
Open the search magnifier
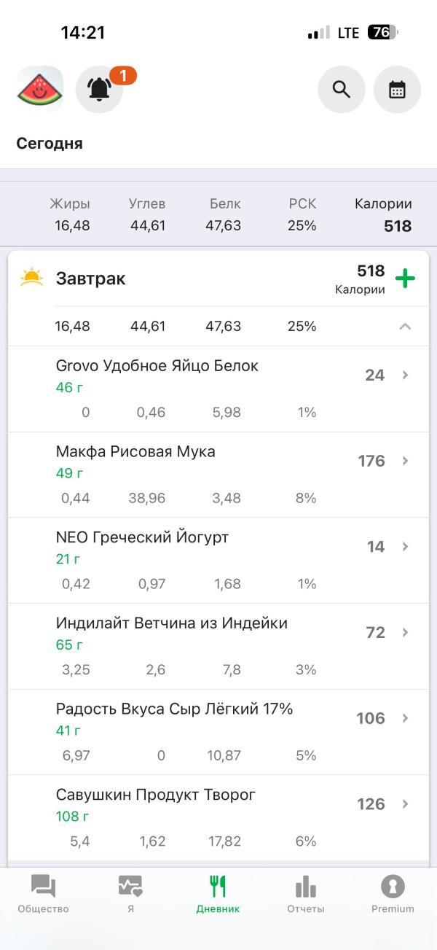point(341,89)
